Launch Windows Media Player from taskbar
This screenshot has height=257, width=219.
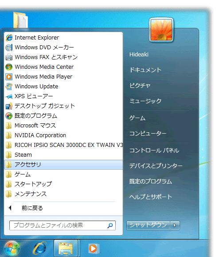click(x=94, y=249)
